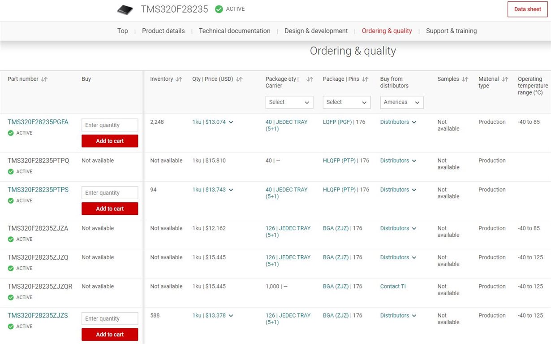Open Technical documentation tab
The image size is (551, 344).
pos(235,31)
